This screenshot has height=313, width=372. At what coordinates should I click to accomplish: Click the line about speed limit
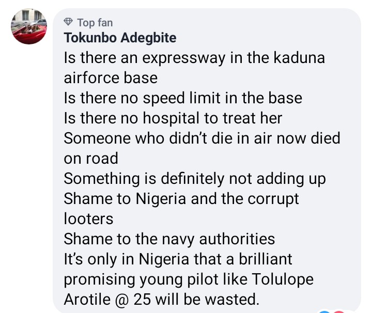click(x=182, y=98)
